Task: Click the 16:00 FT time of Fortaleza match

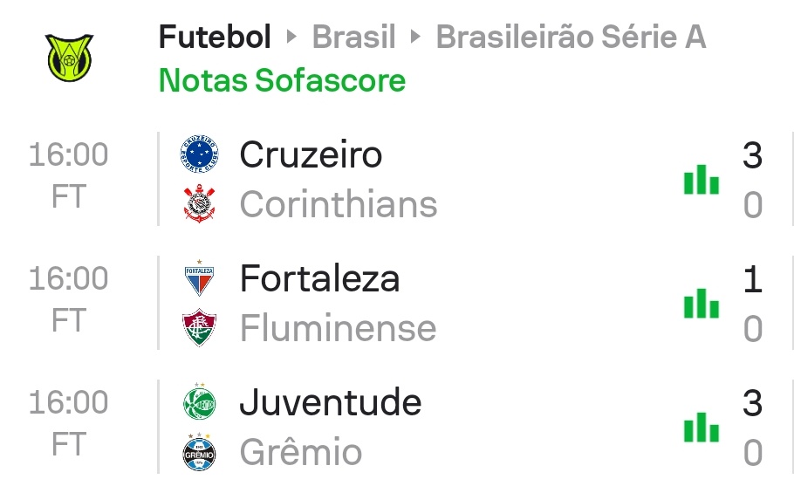Action: coord(69,299)
